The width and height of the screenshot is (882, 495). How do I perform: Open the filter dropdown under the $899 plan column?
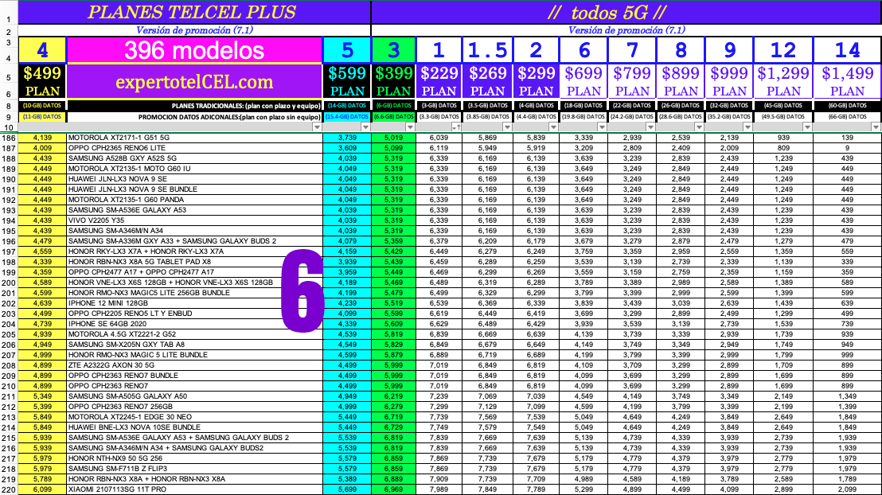tap(699, 127)
